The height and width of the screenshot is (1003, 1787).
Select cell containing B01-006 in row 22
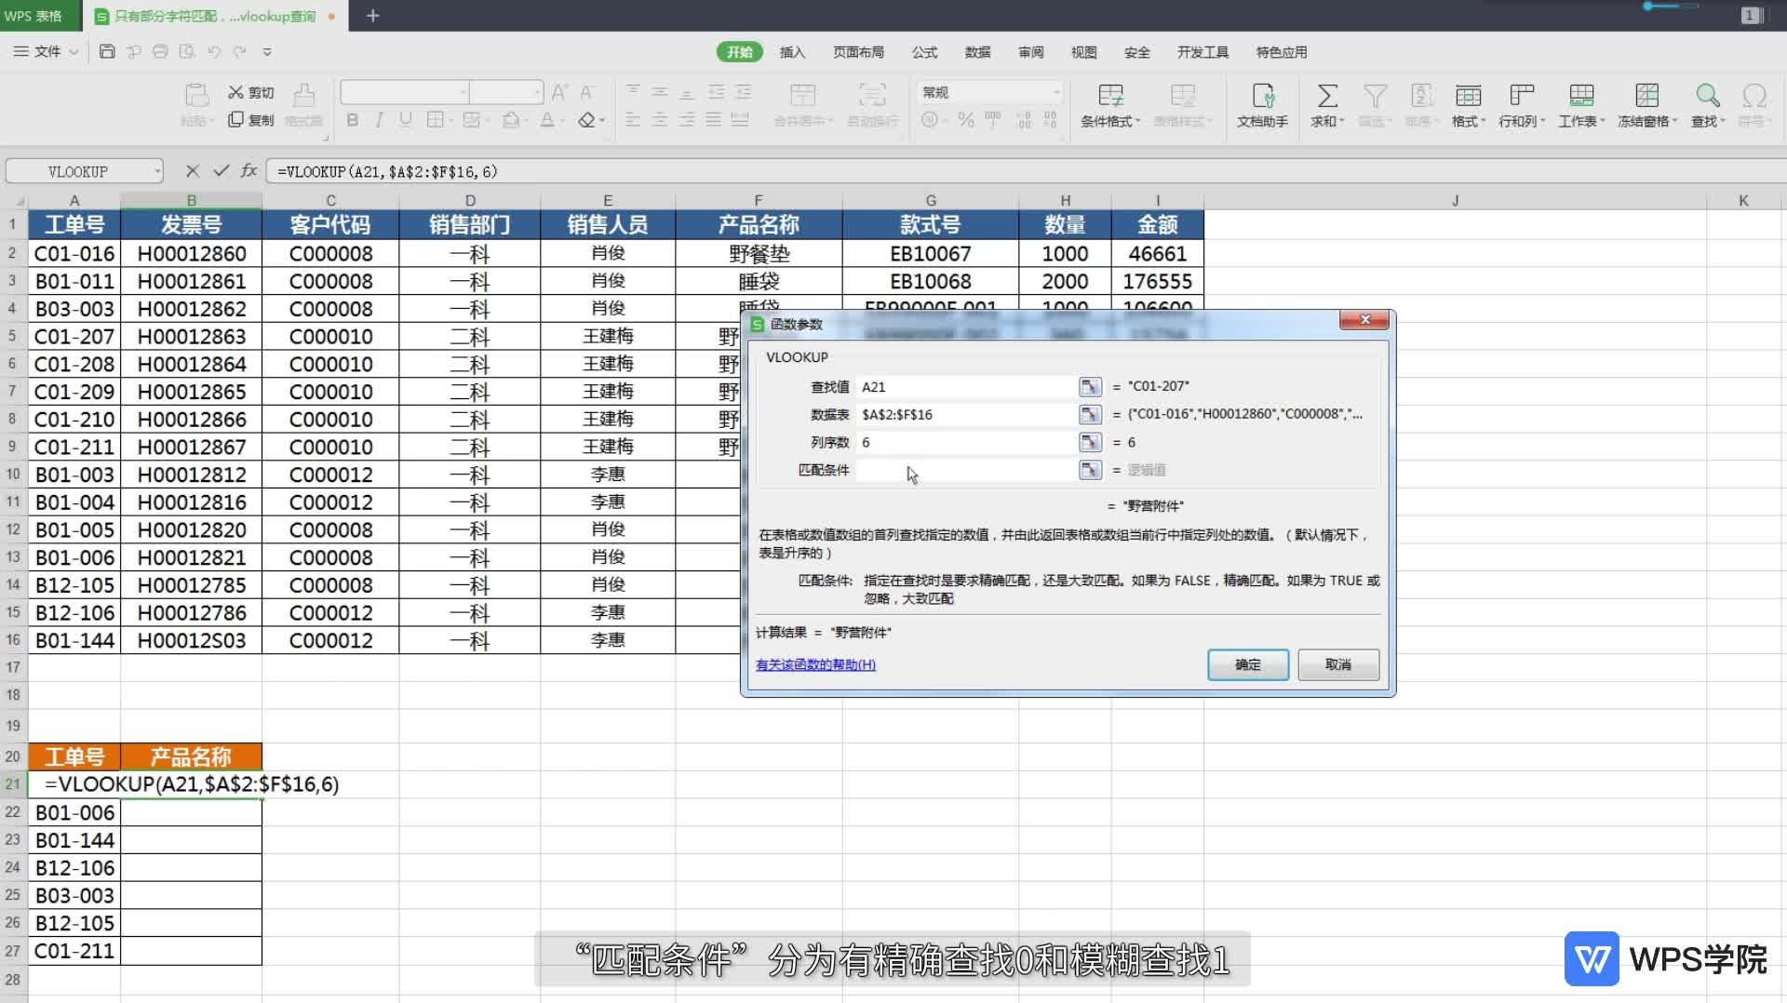(74, 812)
